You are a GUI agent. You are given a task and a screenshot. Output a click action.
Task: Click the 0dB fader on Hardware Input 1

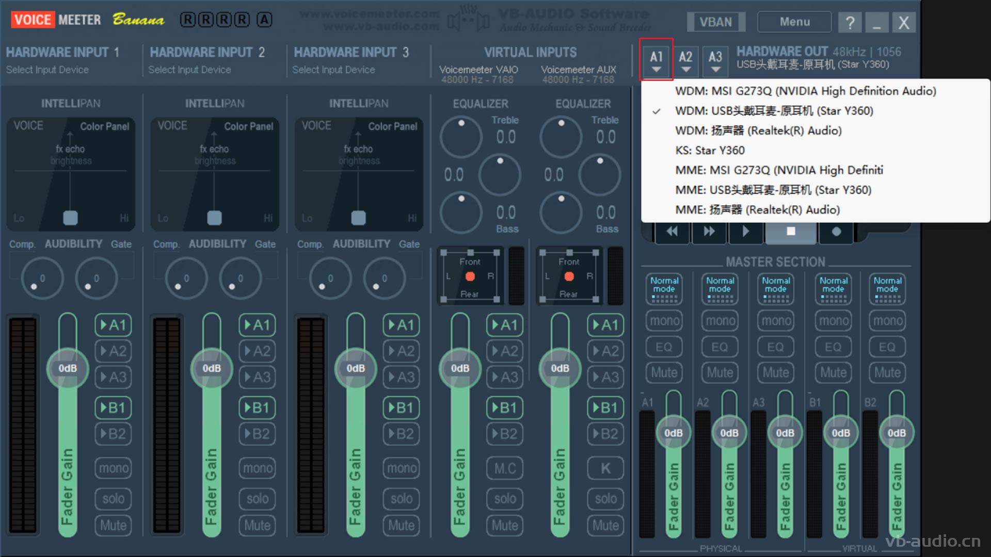tap(68, 368)
